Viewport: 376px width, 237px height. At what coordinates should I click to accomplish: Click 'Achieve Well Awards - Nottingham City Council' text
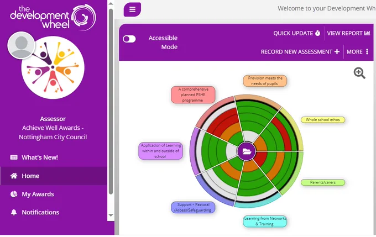point(53,133)
